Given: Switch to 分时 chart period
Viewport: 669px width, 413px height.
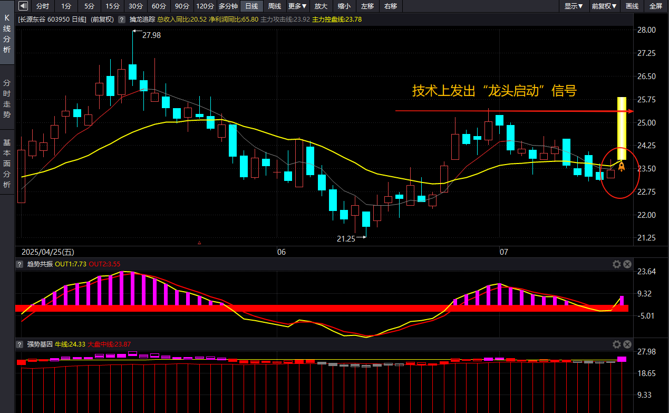Looking at the screenshot, I should (43, 6).
